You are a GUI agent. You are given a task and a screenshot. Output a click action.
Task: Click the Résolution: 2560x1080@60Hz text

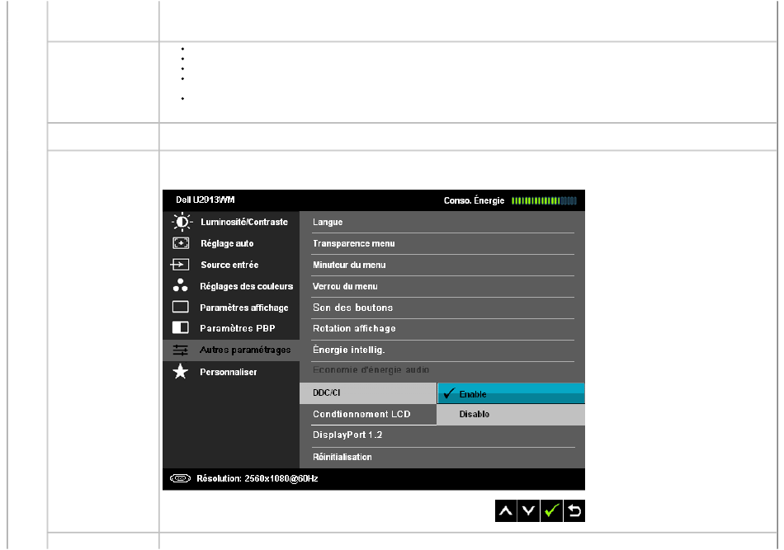257,478
